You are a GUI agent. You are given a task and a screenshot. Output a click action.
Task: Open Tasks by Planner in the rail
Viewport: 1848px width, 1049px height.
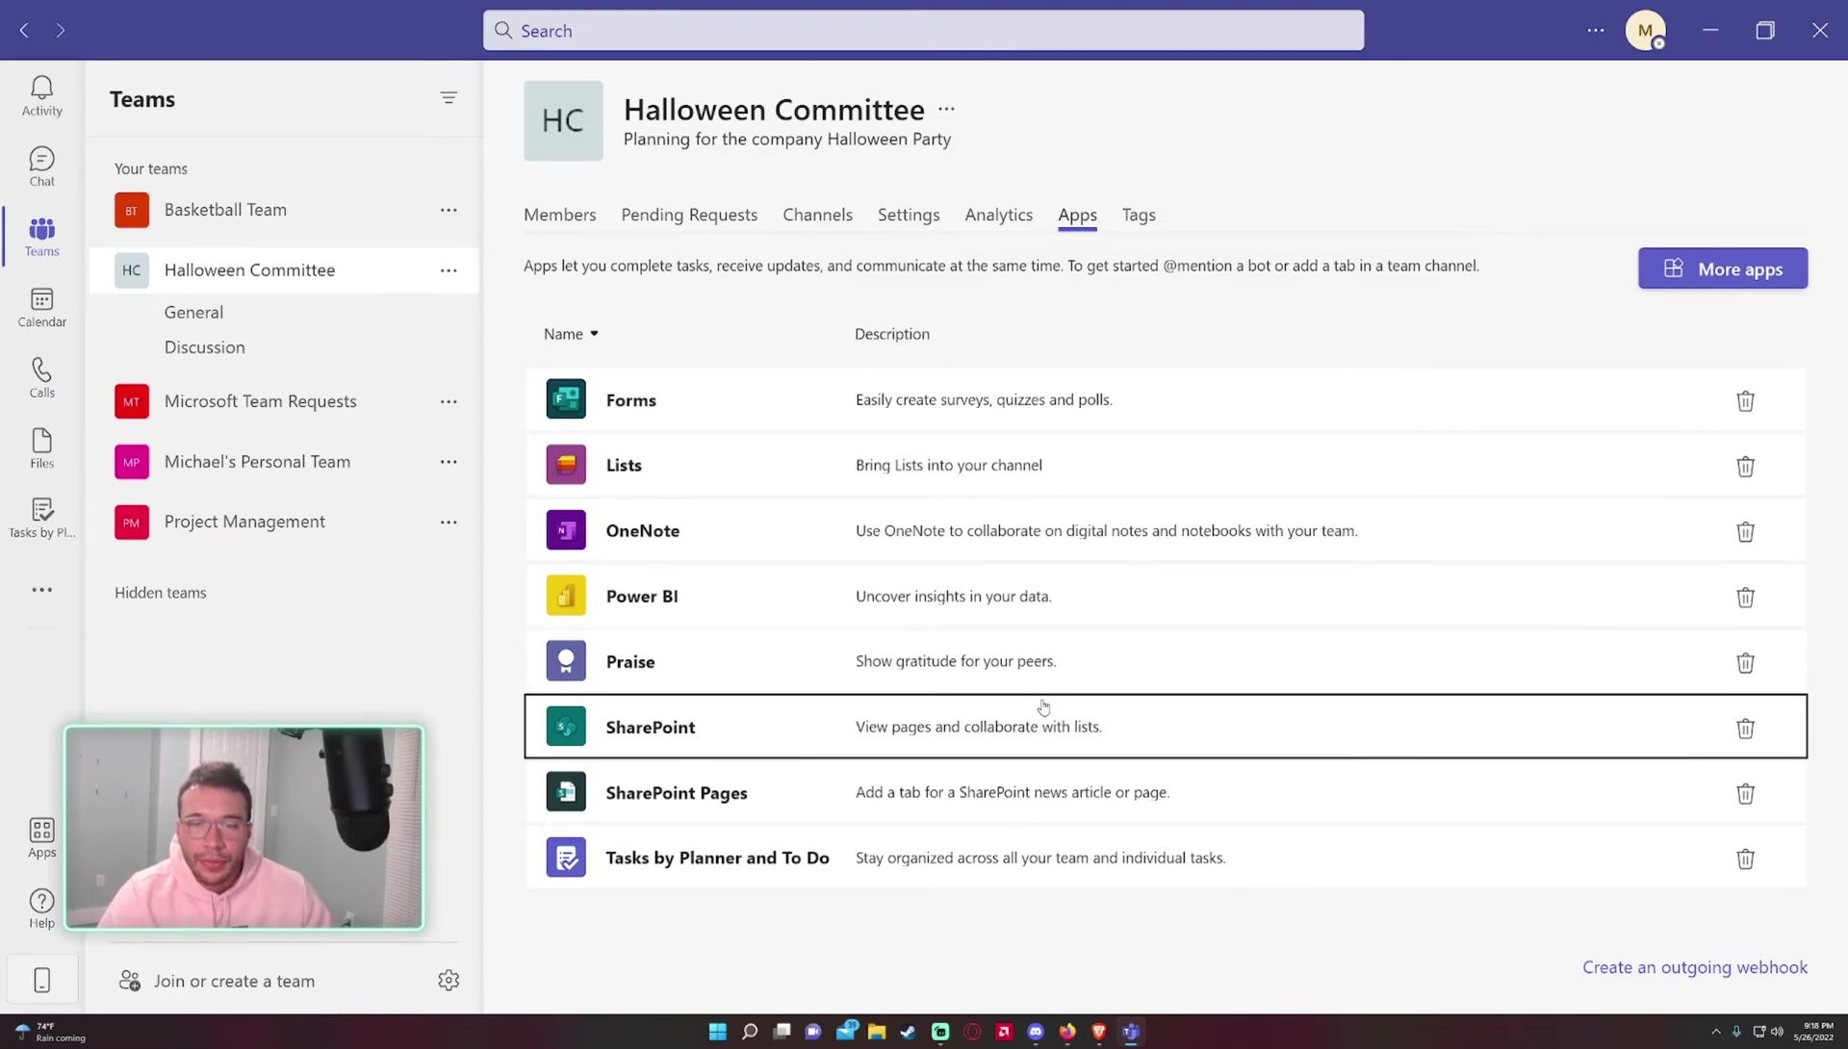click(41, 518)
